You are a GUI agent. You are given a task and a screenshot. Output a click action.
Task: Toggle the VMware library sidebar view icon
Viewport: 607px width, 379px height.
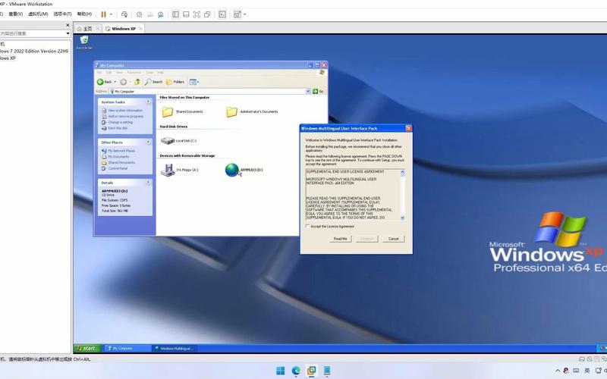coord(175,14)
